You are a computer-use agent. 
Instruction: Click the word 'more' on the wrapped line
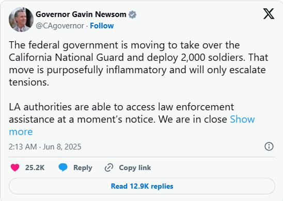[21, 131]
